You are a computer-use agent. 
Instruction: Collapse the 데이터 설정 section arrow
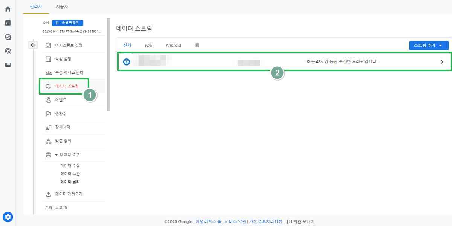[x=56, y=155]
